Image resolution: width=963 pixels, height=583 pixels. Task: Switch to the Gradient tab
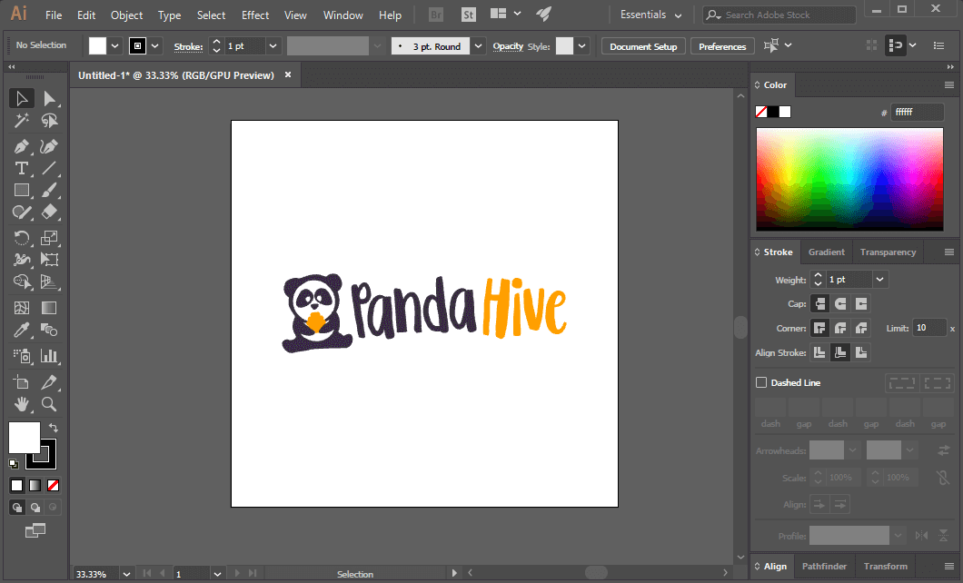(826, 252)
